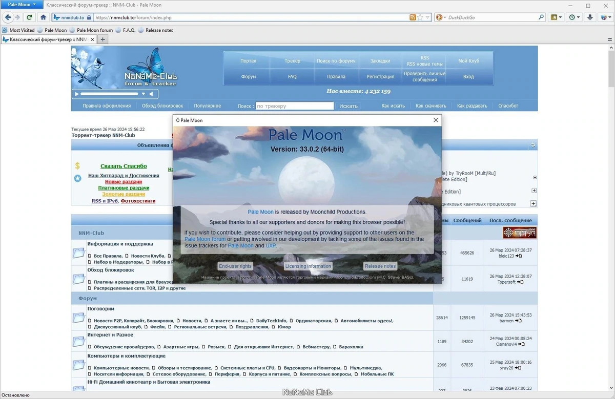This screenshot has width=615, height=399.
Task: Open the Pale Moon app menu button
Action: point(22,4)
